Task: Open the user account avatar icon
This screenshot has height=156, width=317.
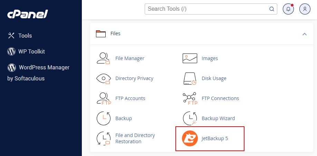Action: [x=305, y=9]
